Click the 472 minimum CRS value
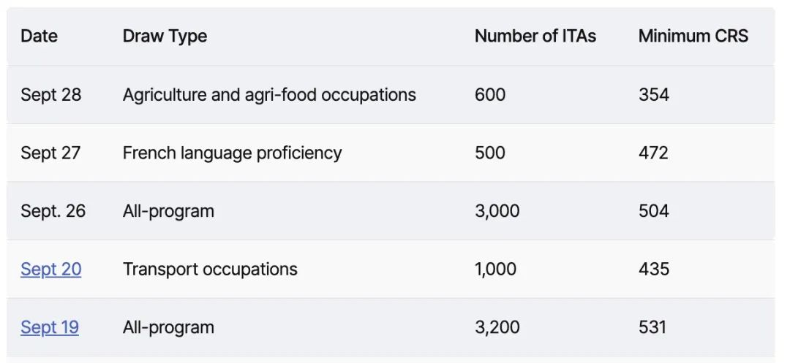Viewport: 790px width, 363px height. 653,153
